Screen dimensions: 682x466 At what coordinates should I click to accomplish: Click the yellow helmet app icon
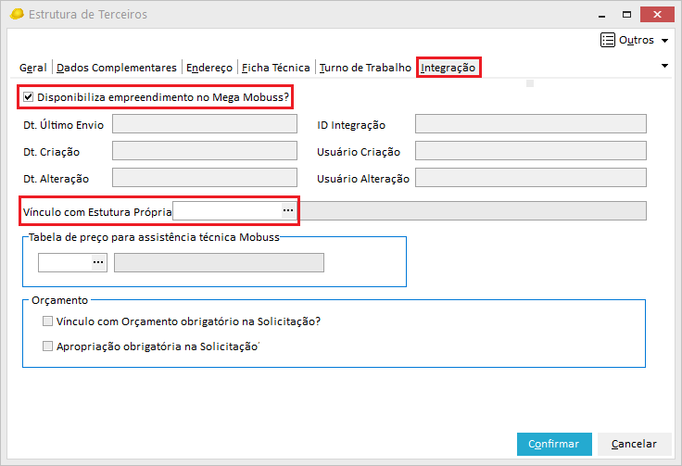click(17, 14)
